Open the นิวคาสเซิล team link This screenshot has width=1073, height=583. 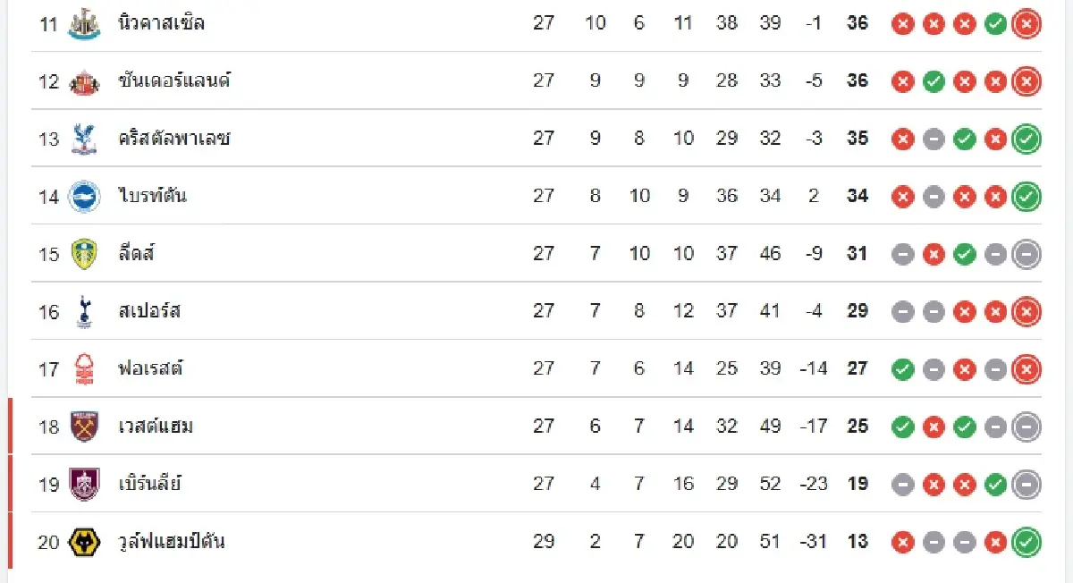[161, 23]
